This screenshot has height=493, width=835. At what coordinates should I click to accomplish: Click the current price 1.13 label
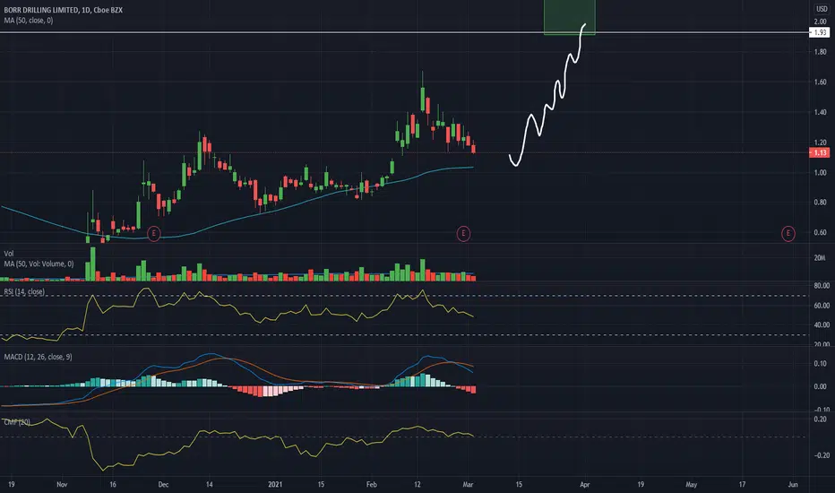(x=820, y=152)
